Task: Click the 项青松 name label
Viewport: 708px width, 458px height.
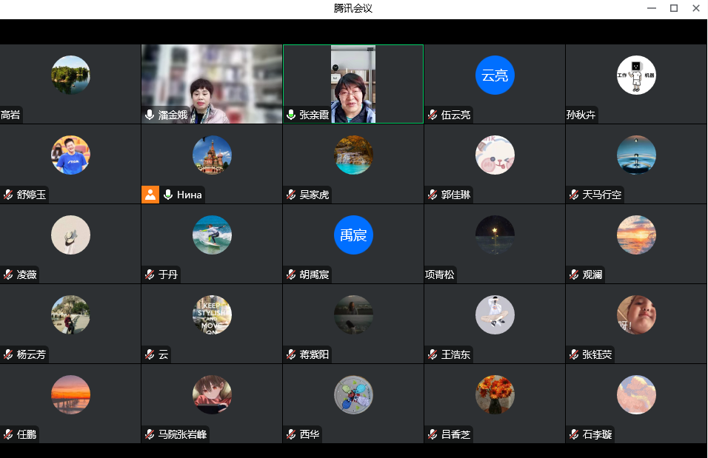Action: coord(440,275)
